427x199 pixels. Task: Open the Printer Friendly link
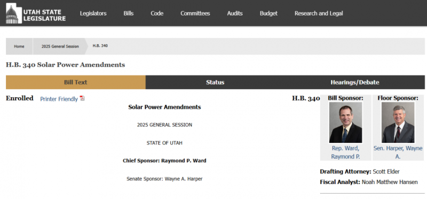point(59,99)
